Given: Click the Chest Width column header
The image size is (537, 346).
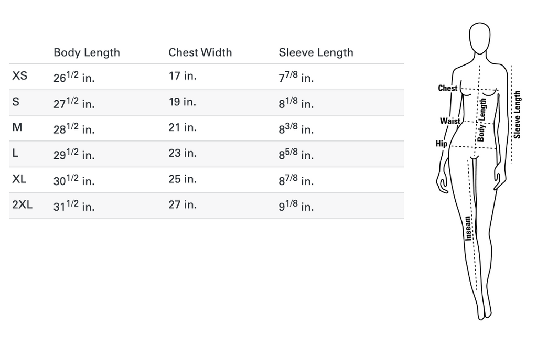Looking at the screenshot, I should pos(200,52).
